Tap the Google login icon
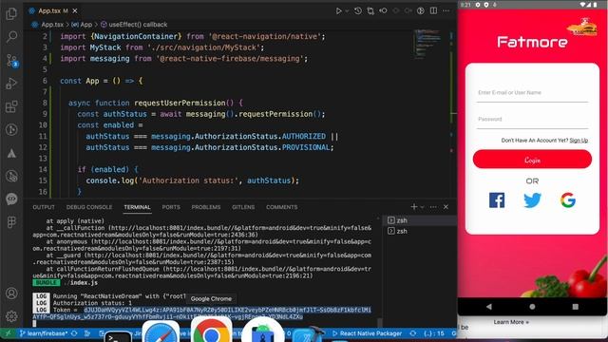Viewport: 608px width, 342px height. [x=568, y=200]
